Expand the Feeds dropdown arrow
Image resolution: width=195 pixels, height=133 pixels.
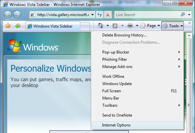[122, 26]
